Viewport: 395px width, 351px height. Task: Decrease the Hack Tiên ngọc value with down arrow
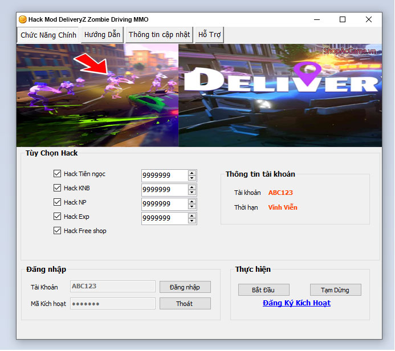[192, 178]
